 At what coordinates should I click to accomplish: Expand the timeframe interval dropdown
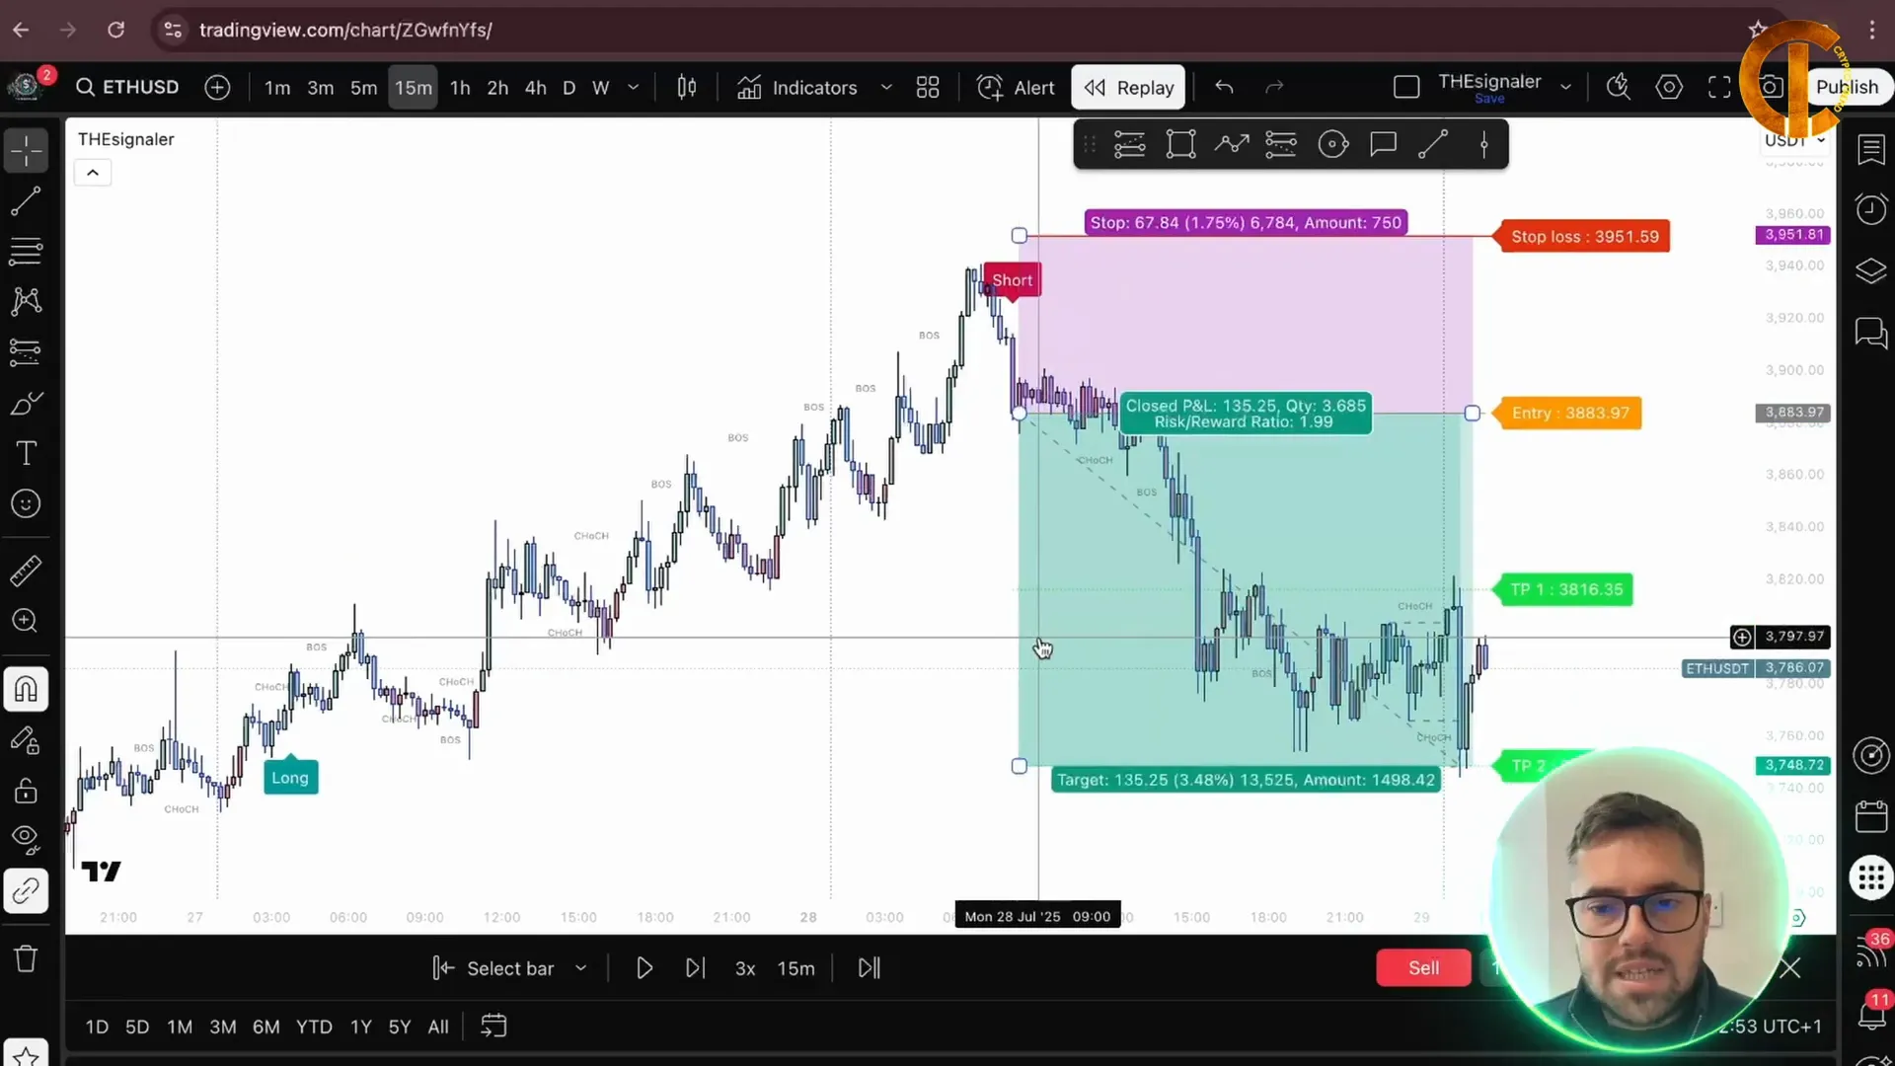click(x=634, y=87)
